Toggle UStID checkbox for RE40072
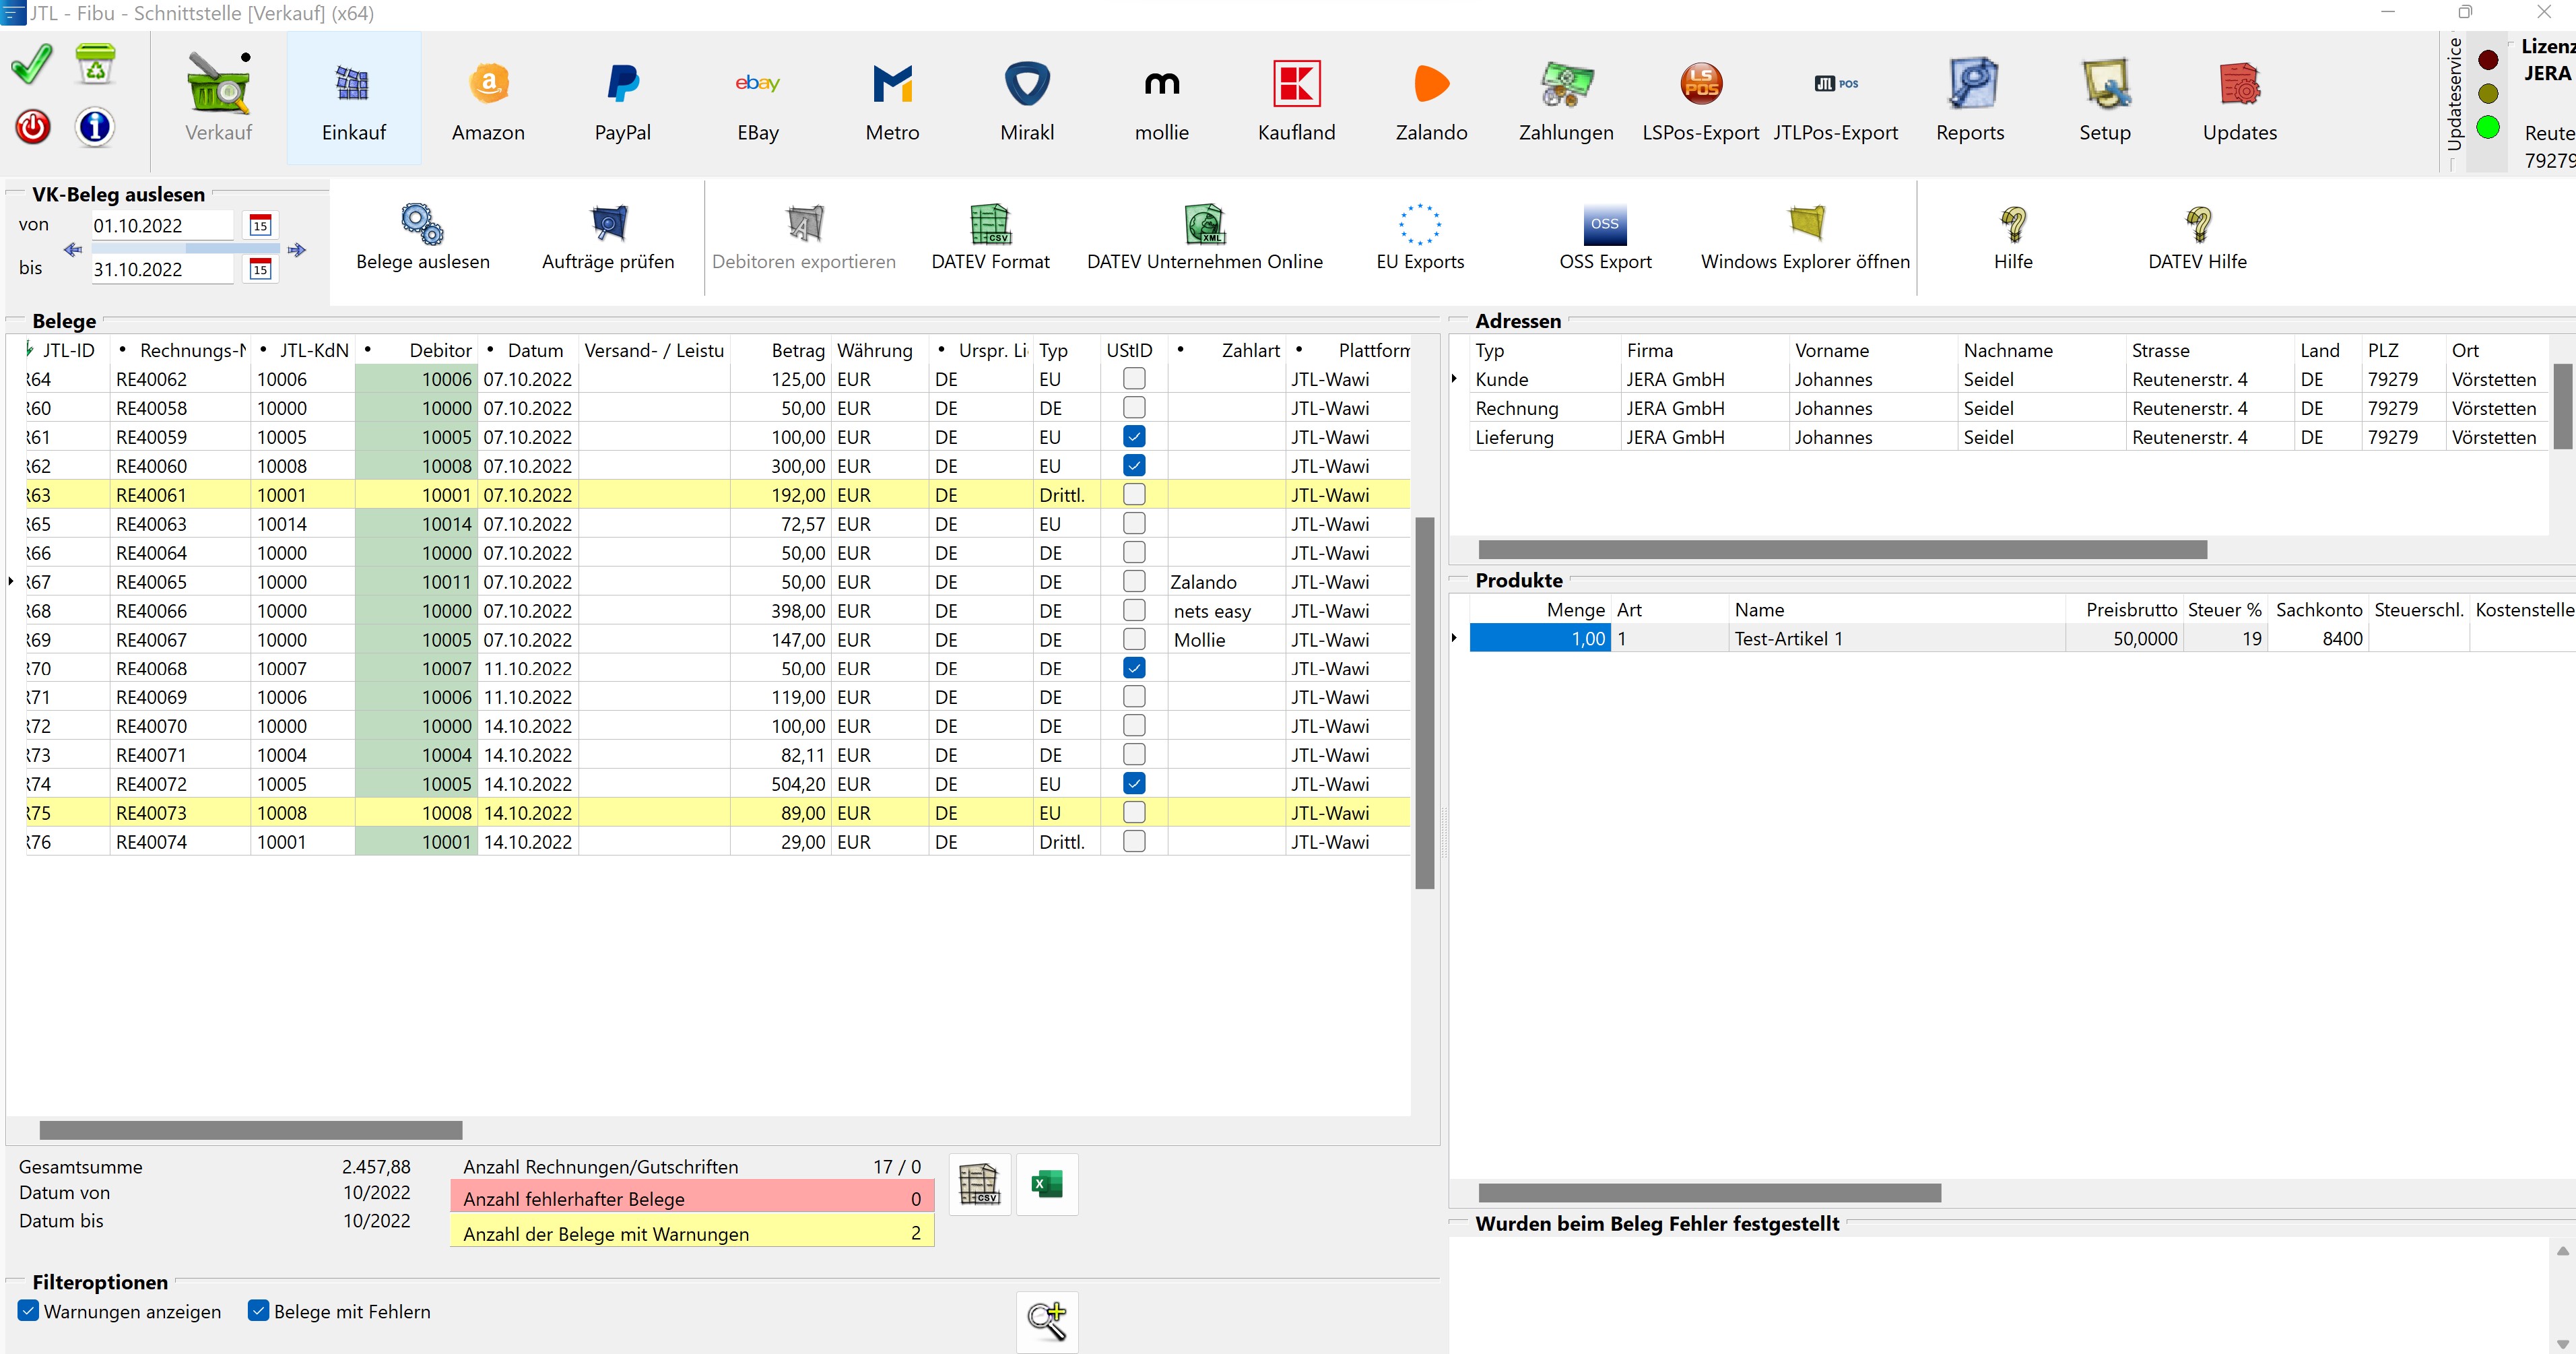Screen dimensions: 2576x1354 (1134, 784)
